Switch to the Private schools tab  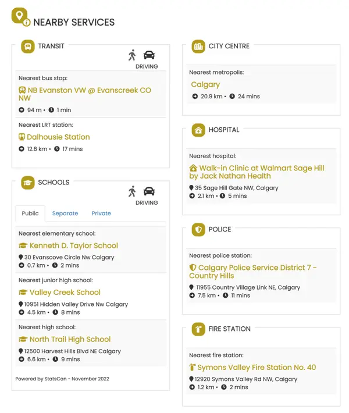click(101, 213)
